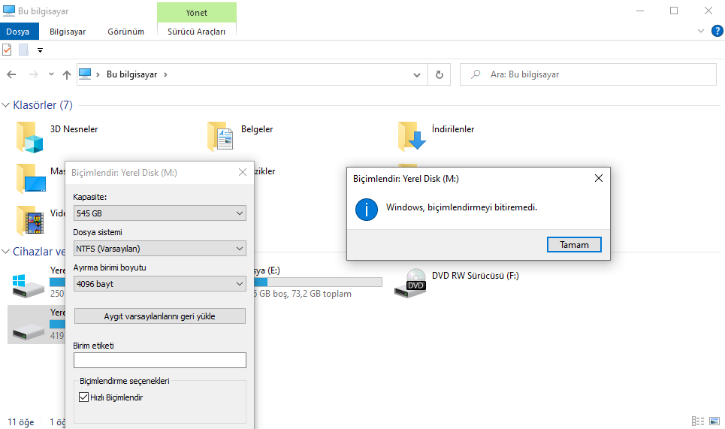Click the forward navigation arrow
Viewport: 725px width, 429px height.
[33, 74]
